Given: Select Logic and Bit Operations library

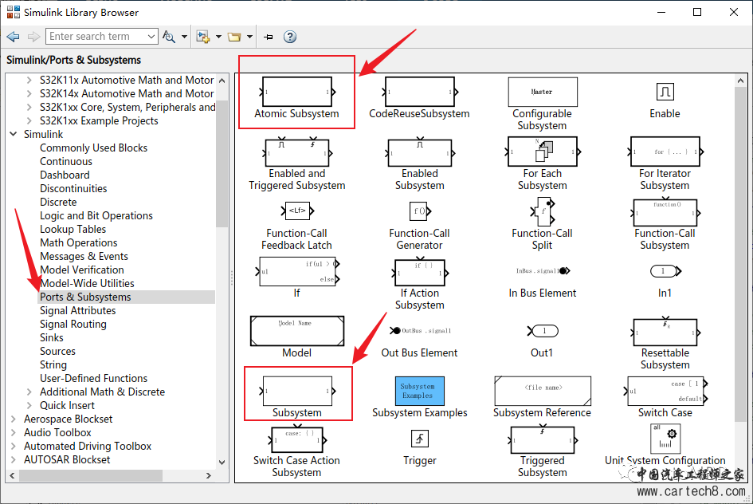Looking at the screenshot, I should (x=96, y=216).
